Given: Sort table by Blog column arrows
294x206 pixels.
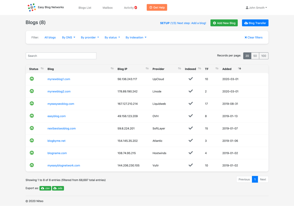Looking at the screenshot, I should (x=112, y=68).
